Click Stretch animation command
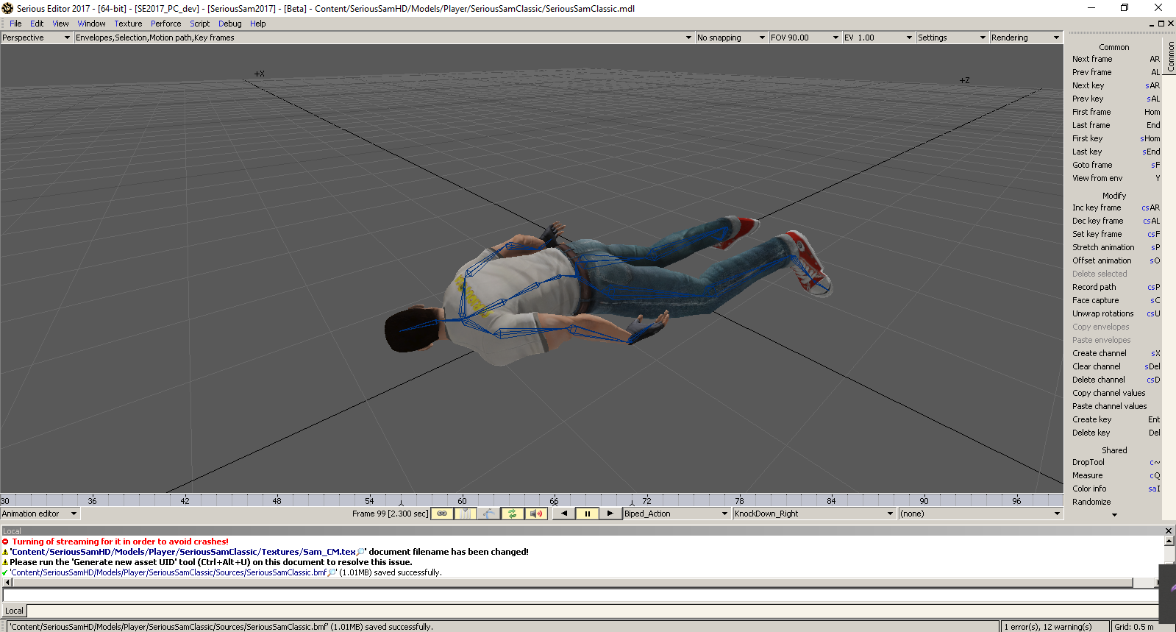This screenshot has height=632, width=1176. coord(1116,247)
